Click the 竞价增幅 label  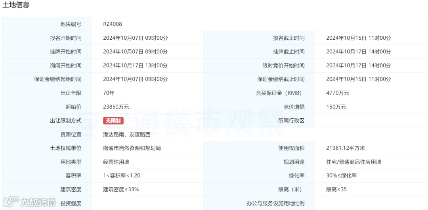click(294, 107)
